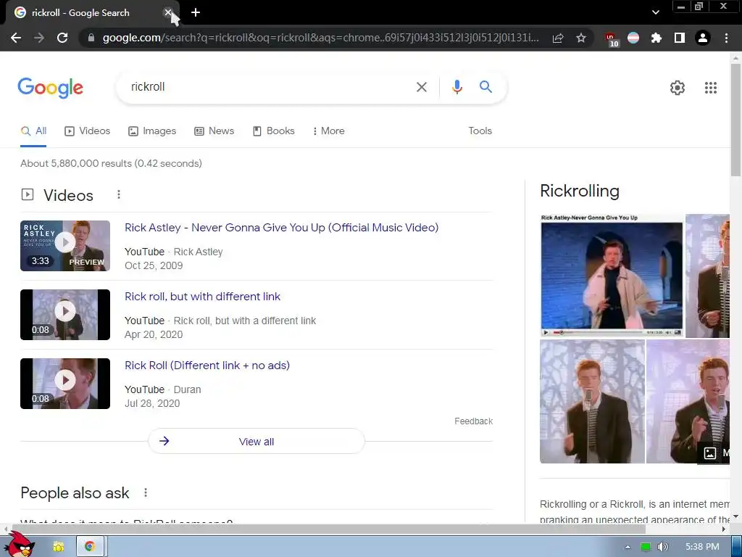Show hidden system tray icons
Screen dimensions: 742x557
point(628,547)
